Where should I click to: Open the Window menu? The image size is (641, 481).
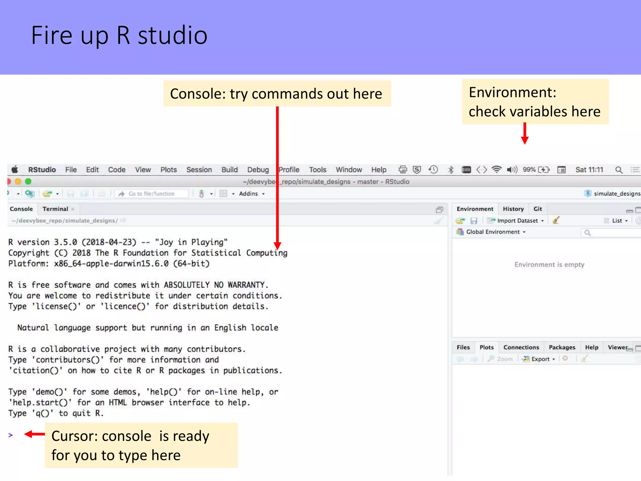(x=349, y=170)
